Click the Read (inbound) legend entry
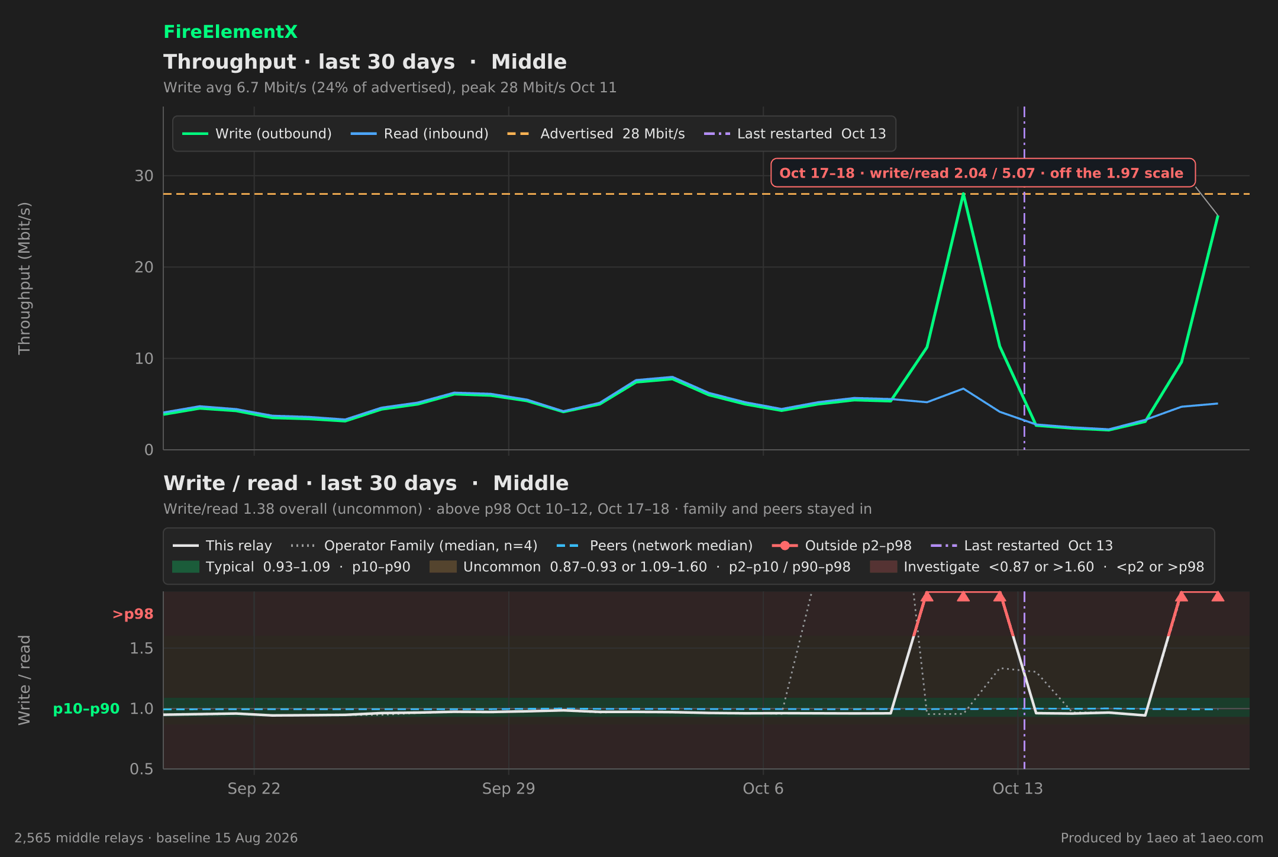Screen dimensions: 1278x857 pyautogui.click(x=419, y=134)
